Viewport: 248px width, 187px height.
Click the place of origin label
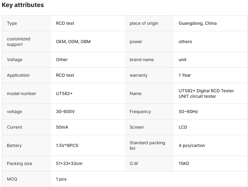pyautogui.click(x=144, y=23)
